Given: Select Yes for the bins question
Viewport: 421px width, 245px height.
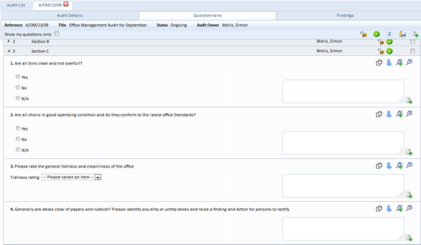Looking at the screenshot, I should (18, 77).
